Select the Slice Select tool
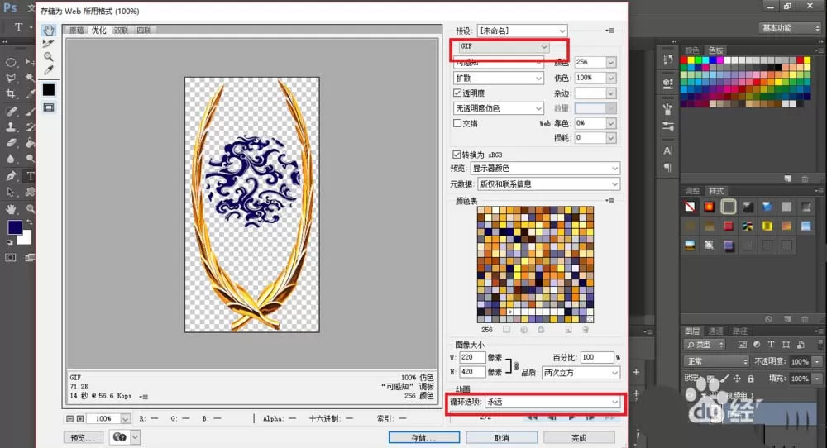This screenshot has height=448, width=827. point(49,43)
